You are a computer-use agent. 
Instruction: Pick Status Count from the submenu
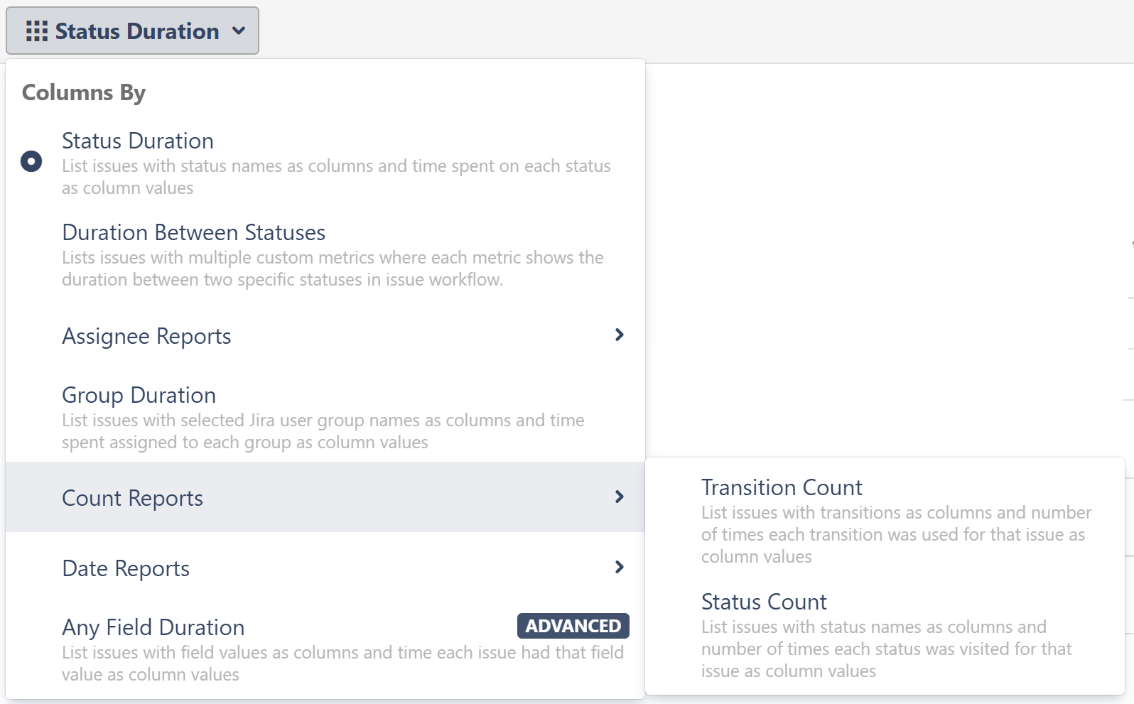tap(764, 602)
